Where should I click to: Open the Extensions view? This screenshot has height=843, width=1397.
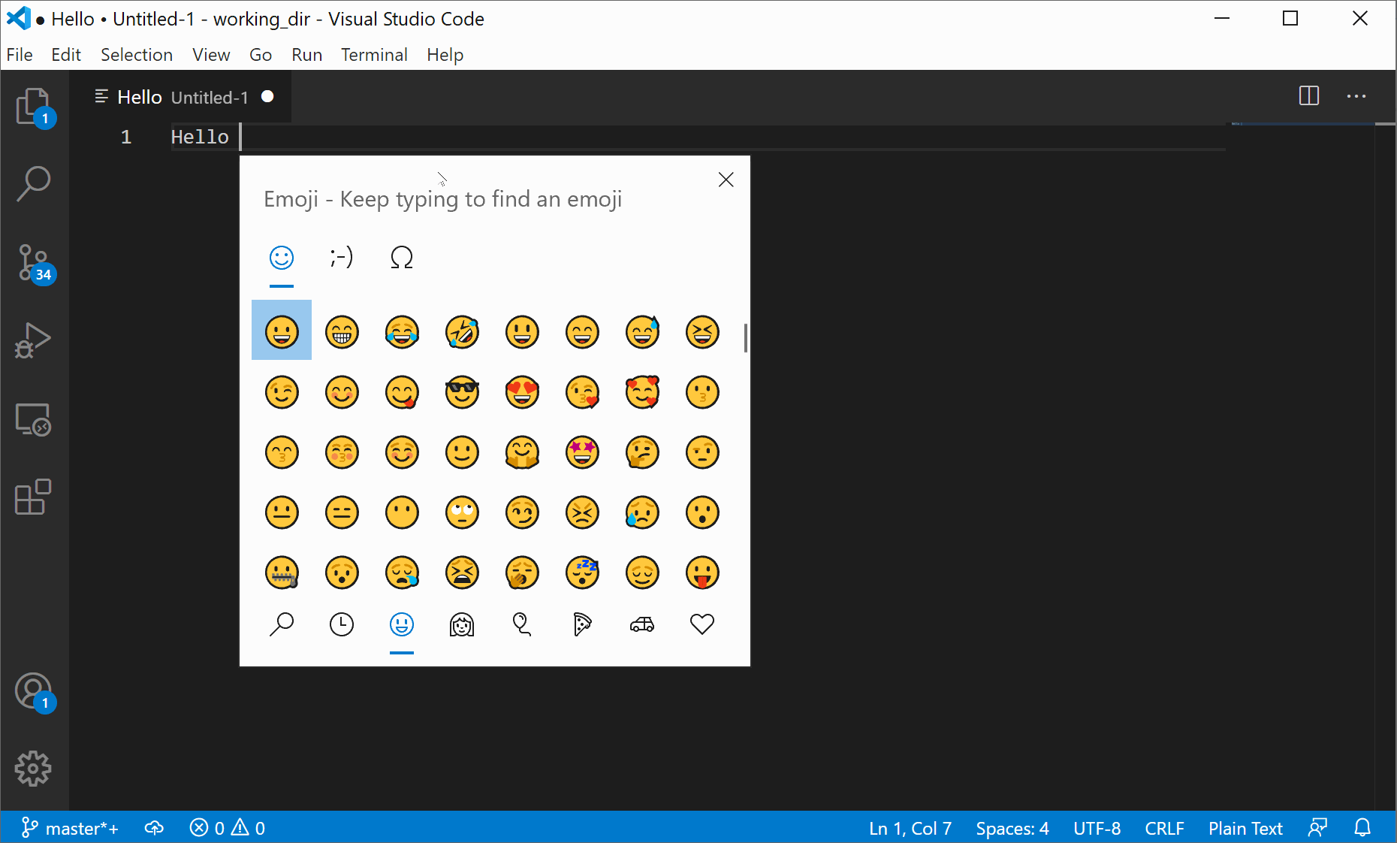(x=34, y=497)
